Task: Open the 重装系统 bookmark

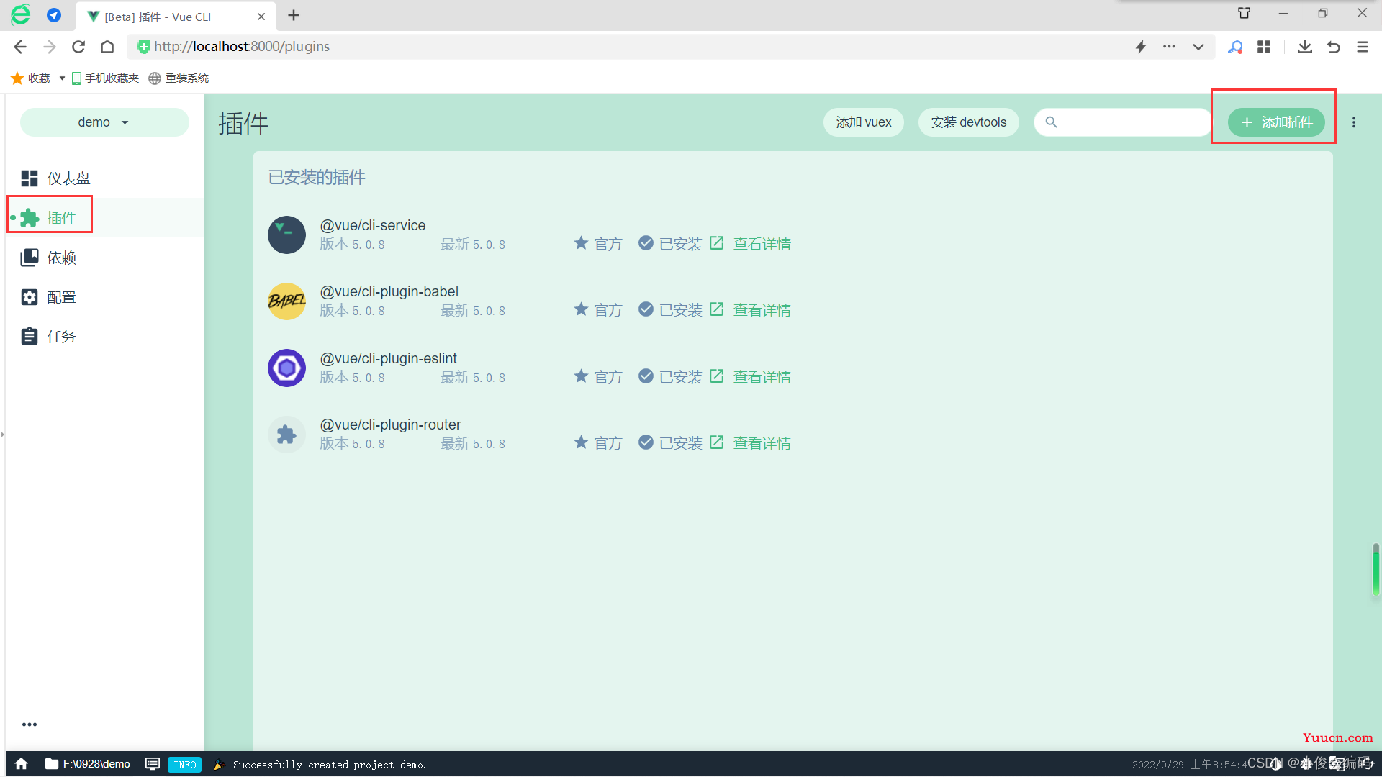Action: coord(179,78)
